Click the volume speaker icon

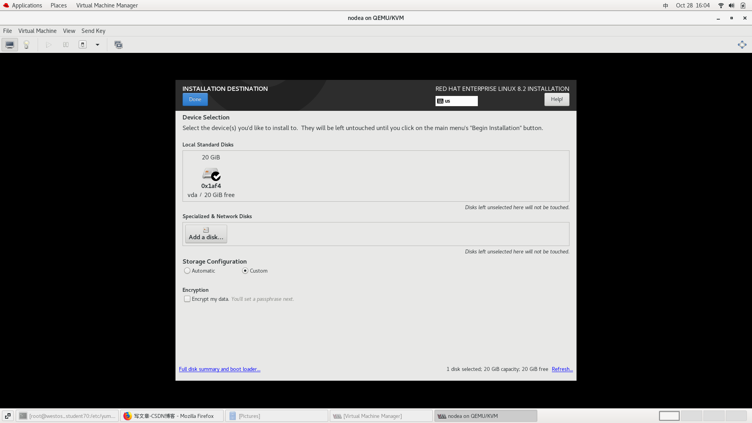coord(731,5)
